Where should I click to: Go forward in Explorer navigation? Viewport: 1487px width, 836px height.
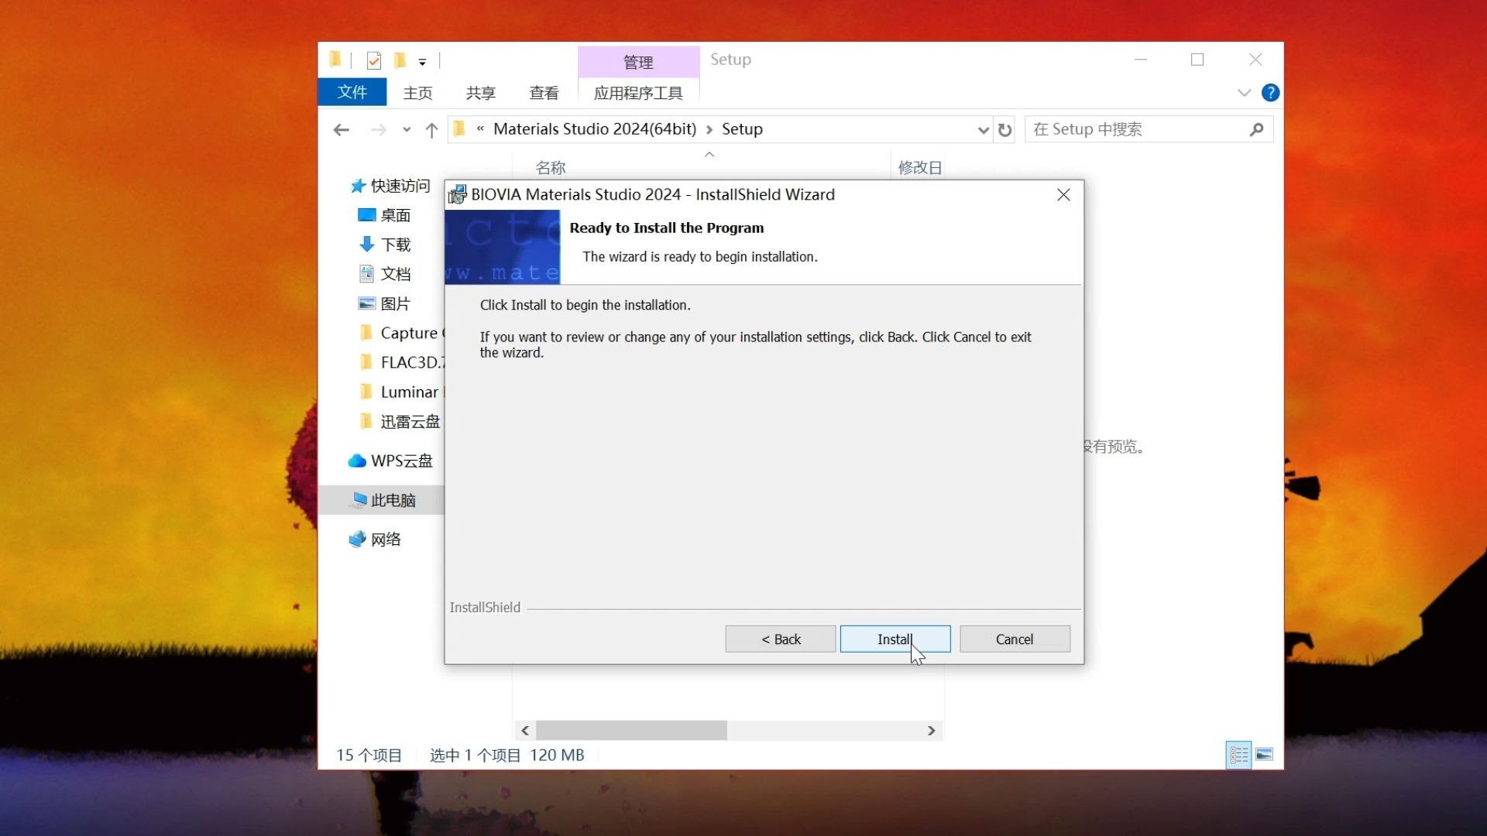point(378,130)
